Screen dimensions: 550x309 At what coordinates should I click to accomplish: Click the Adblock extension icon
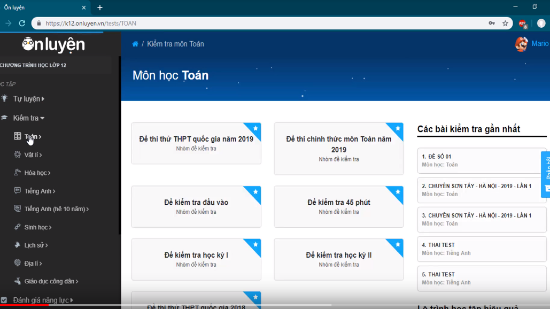tap(522, 24)
